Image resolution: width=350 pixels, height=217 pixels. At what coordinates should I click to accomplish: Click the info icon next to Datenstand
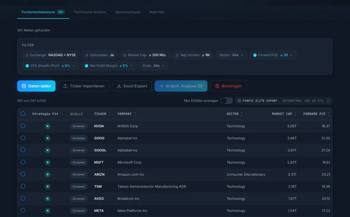(328, 101)
